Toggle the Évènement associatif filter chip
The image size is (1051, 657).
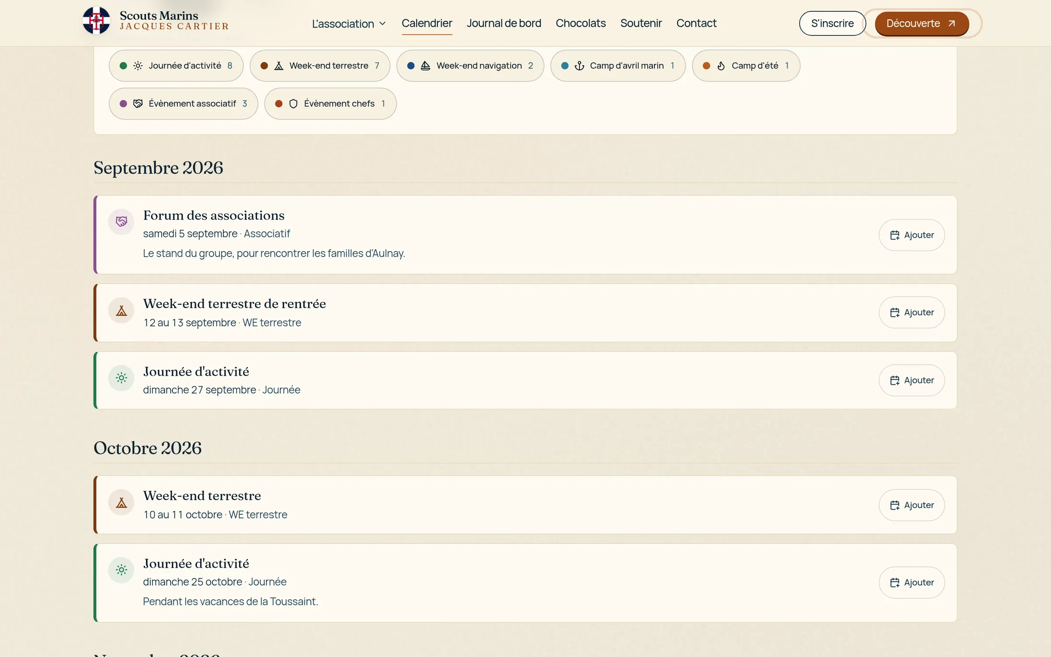coord(183,104)
